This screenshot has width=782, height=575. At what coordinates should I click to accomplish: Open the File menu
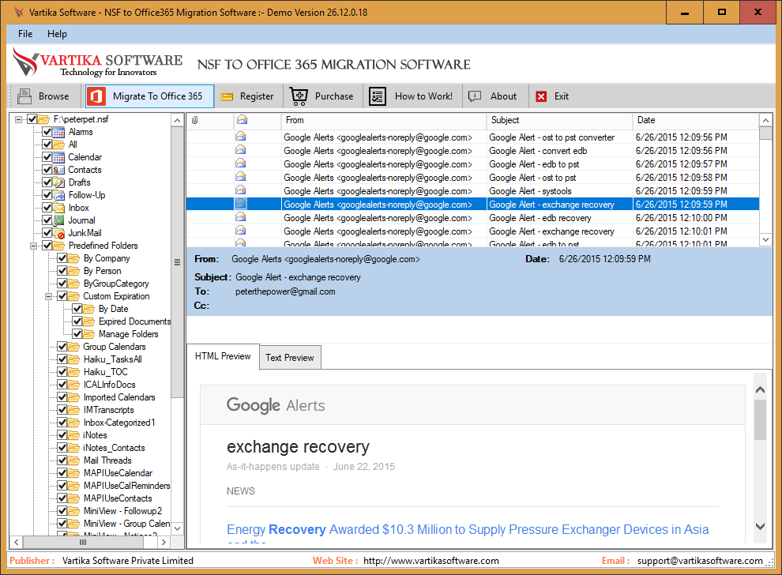coord(25,34)
